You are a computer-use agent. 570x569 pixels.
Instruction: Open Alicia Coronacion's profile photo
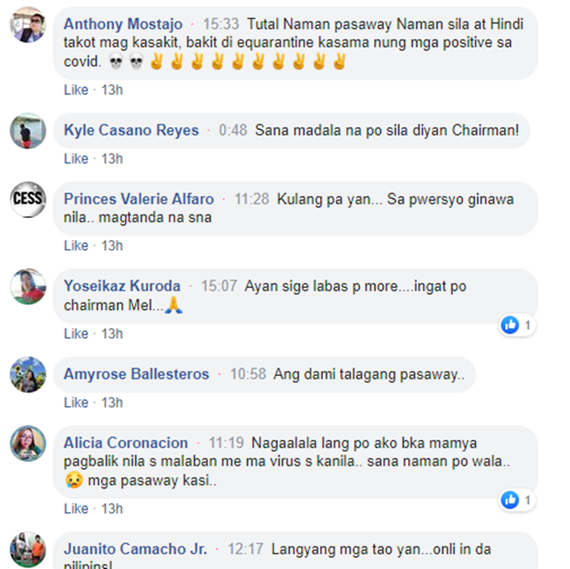28,444
